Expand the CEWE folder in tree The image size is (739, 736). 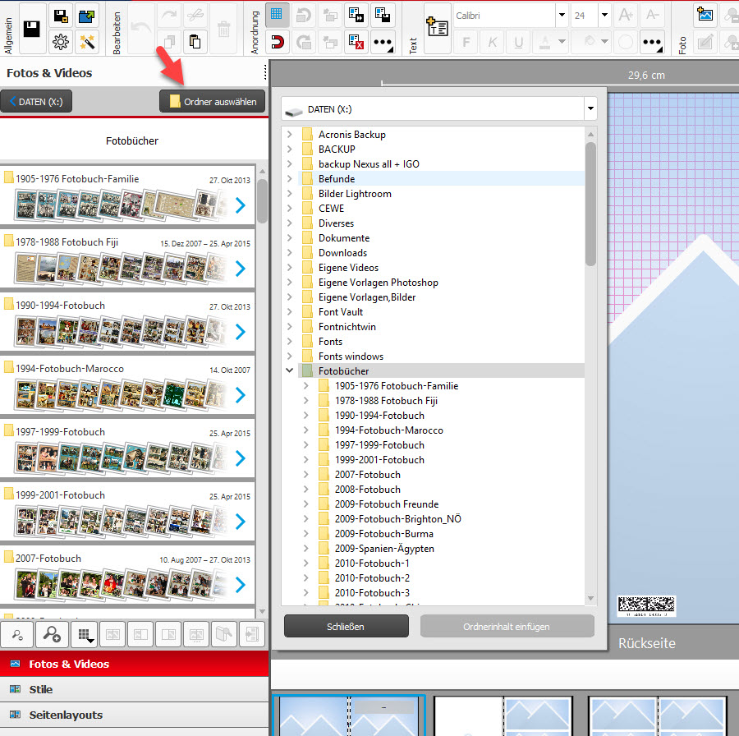289,209
